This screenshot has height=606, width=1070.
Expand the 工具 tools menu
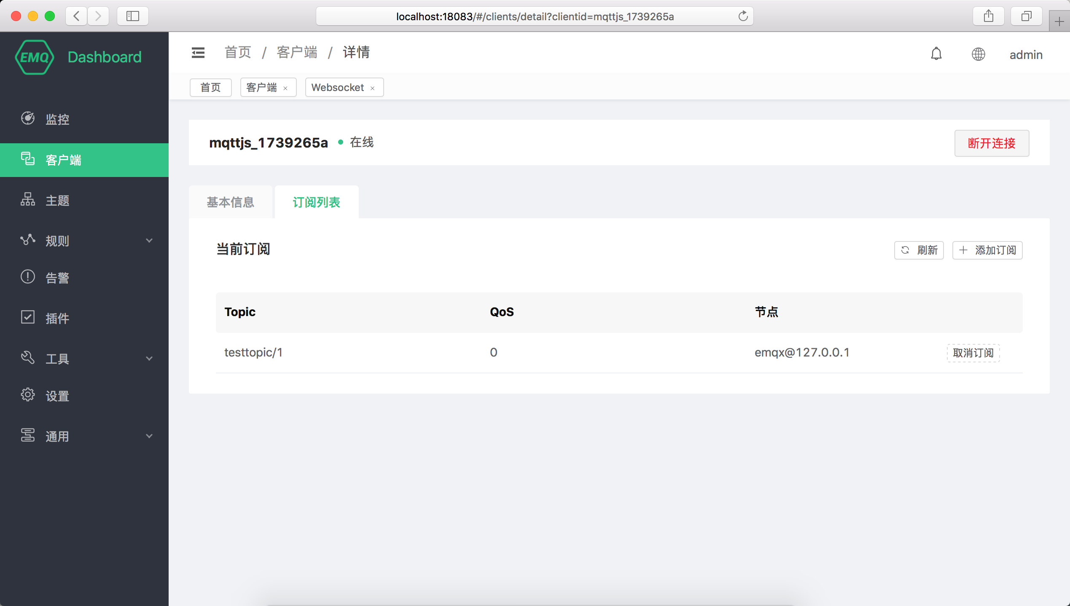[57, 358]
